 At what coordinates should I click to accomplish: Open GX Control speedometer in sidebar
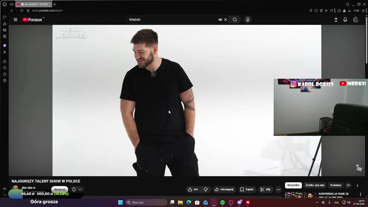5,18
